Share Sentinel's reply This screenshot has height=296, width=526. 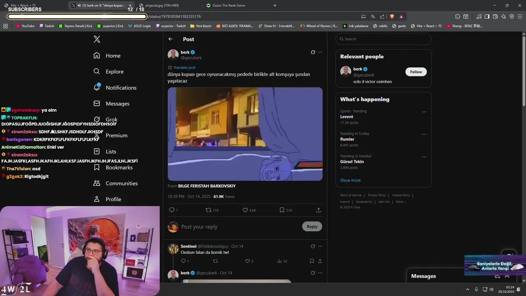point(320,261)
